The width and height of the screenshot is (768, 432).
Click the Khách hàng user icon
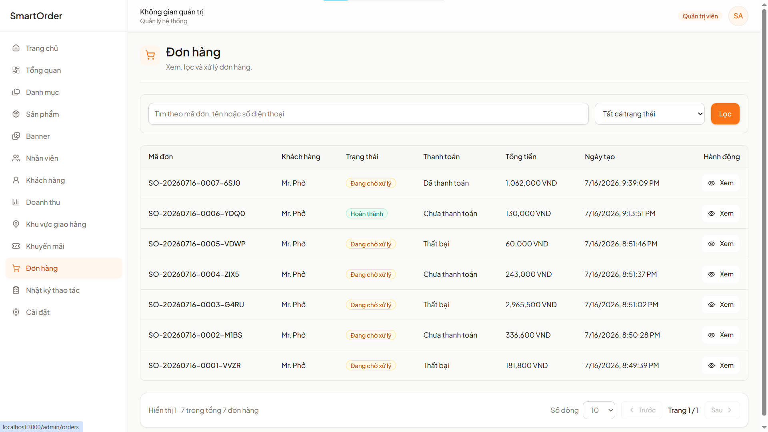[16, 180]
